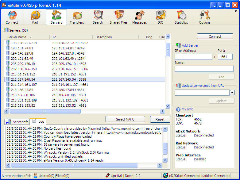Select the Servers toolbar icon
The image size is (240, 180).
coord(56,17)
